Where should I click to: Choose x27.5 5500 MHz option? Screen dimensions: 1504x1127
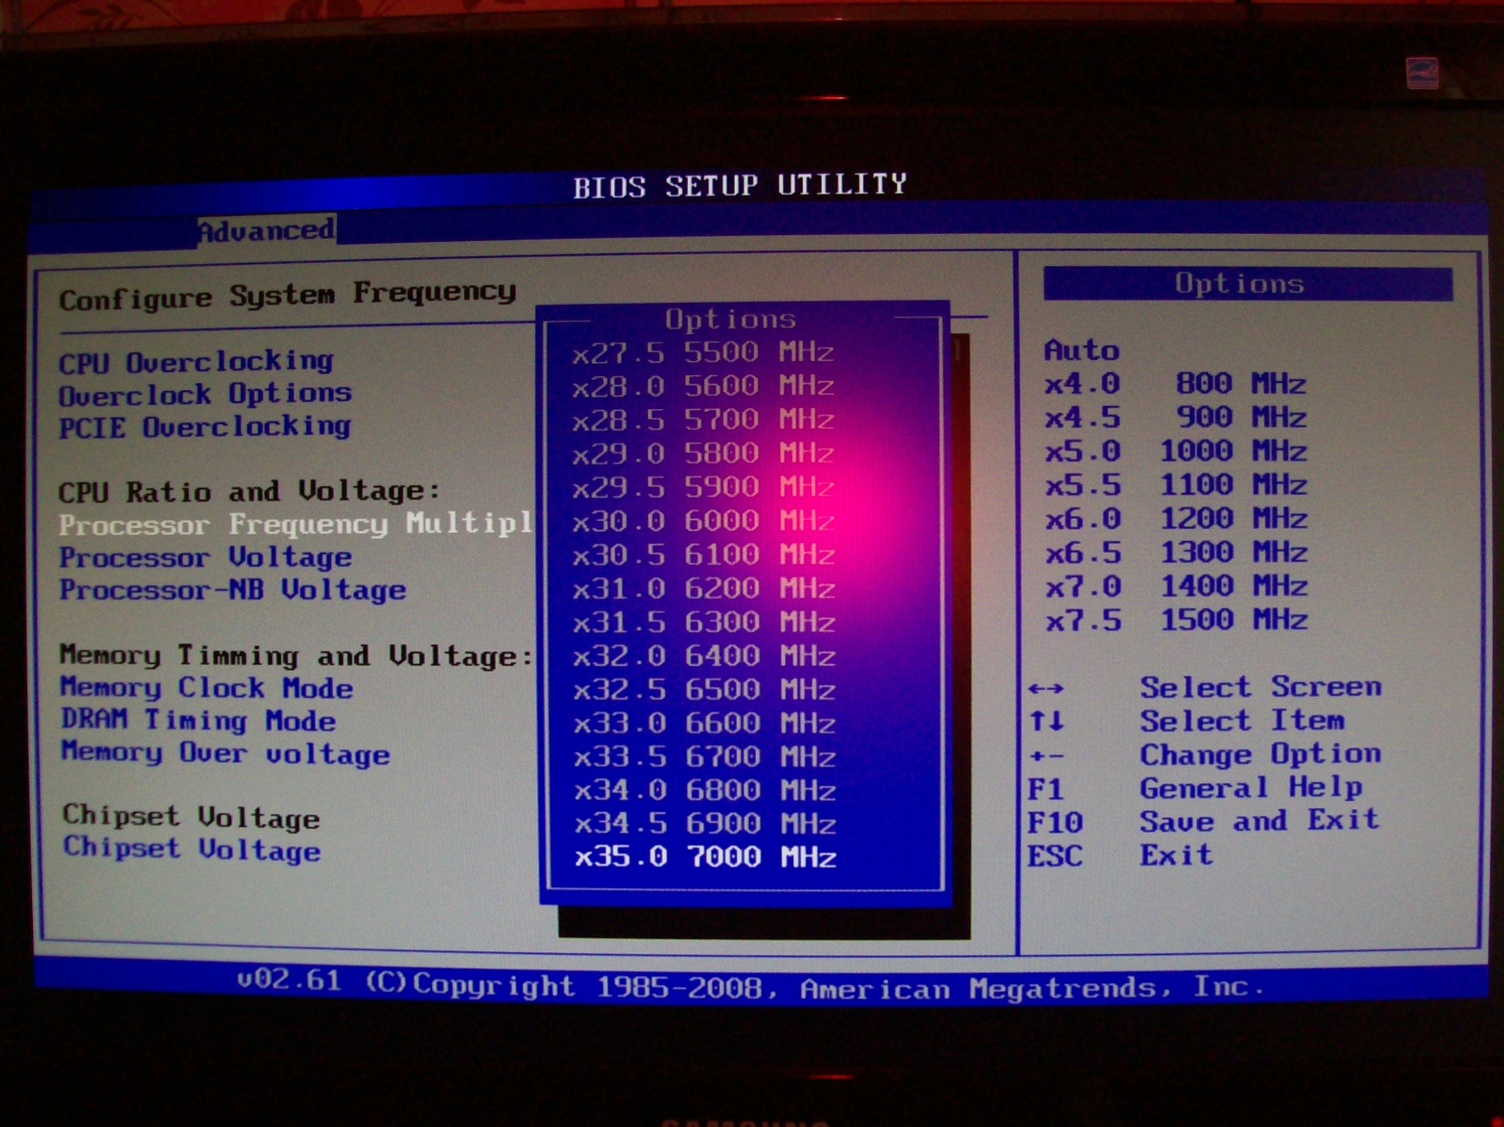pos(703,352)
